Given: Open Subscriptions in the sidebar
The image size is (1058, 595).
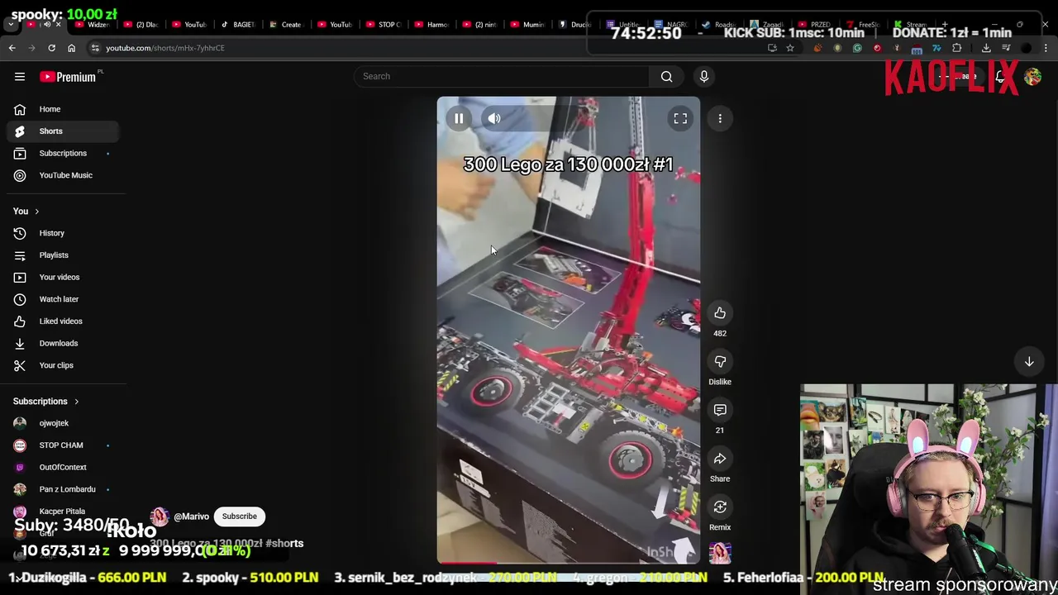Looking at the screenshot, I should pos(63,153).
